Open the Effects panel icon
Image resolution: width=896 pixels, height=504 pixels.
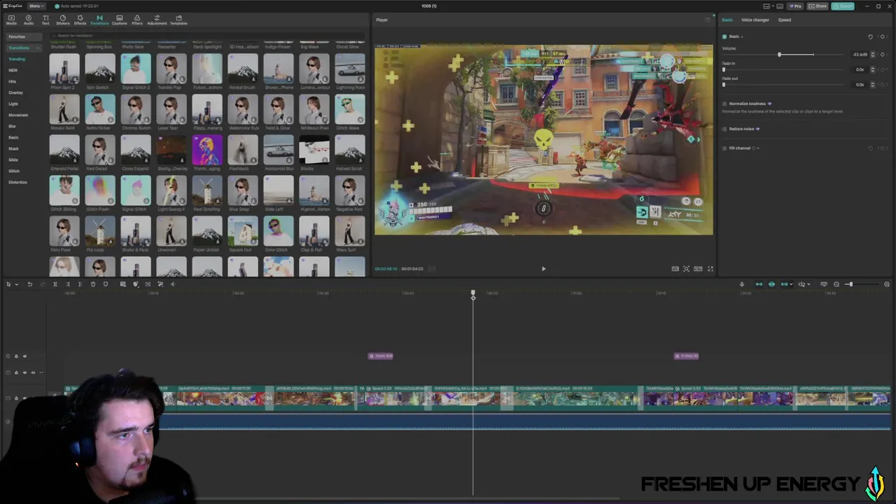pos(80,20)
